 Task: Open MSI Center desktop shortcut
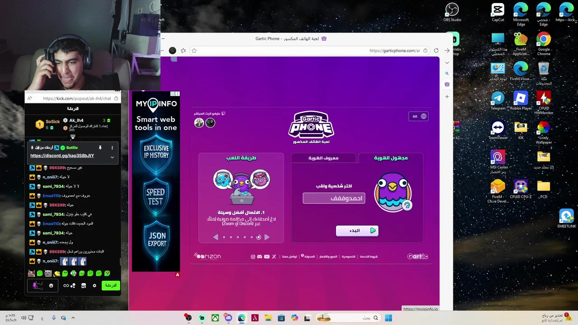click(x=498, y=162)
